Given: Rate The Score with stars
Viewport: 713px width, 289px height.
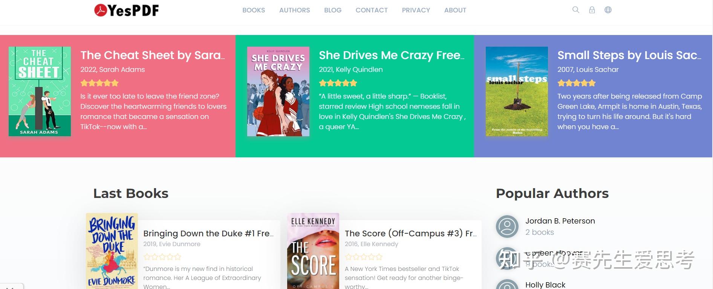Looking at the screenshot, I should pyautogui.click(x=364, y=257).
